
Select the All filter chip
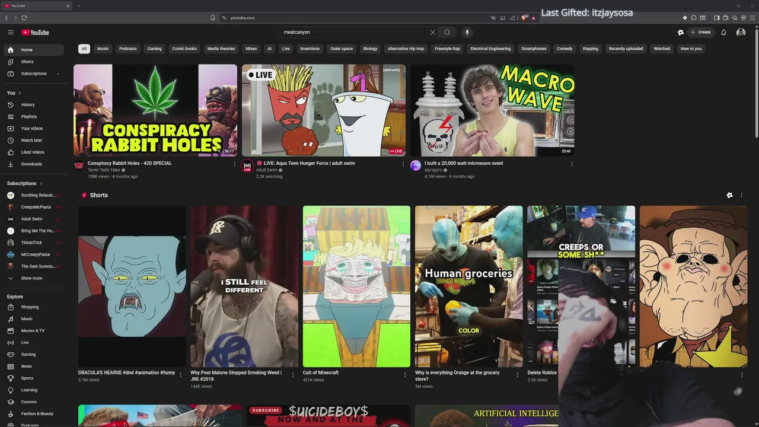tap(84, 49)
